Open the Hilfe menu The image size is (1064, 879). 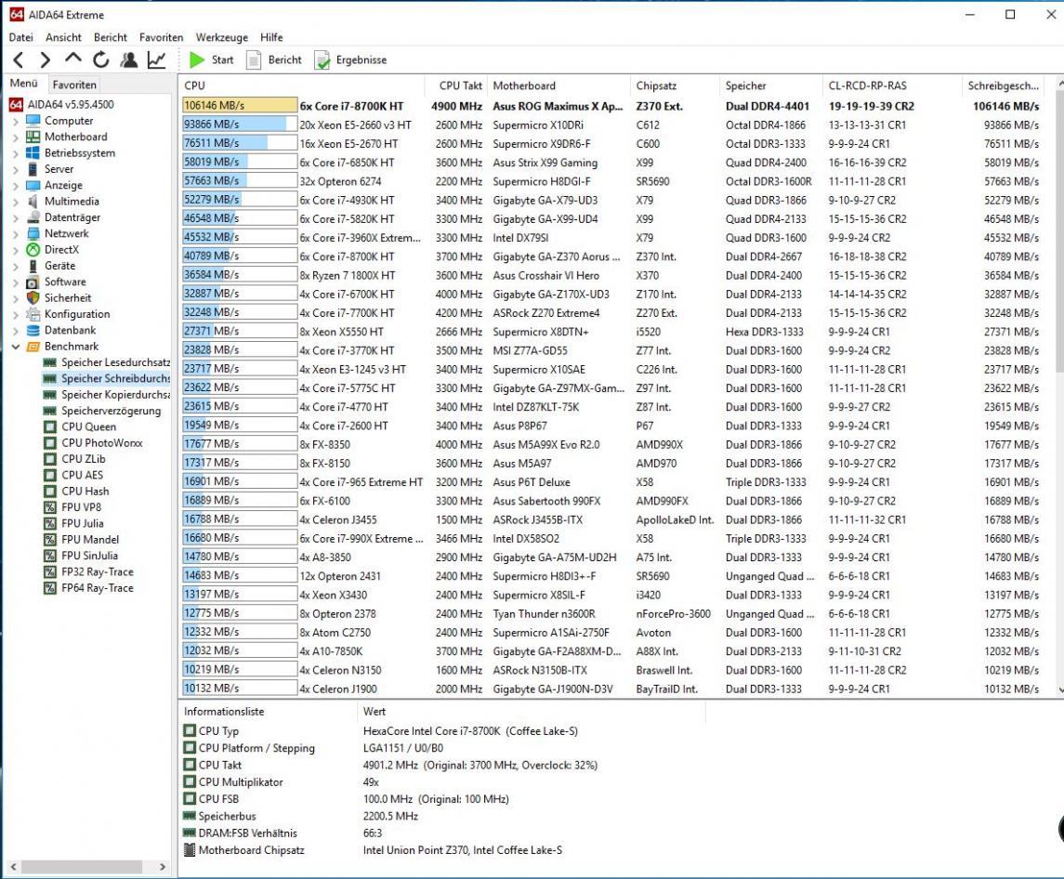[x=271, y=37]
